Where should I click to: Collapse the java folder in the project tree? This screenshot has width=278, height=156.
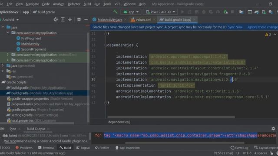(x=3, y=27)
